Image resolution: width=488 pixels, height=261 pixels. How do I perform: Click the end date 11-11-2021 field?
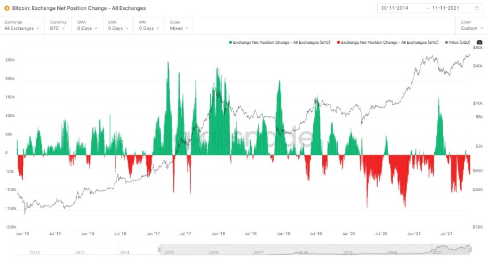tap(445, 8)
